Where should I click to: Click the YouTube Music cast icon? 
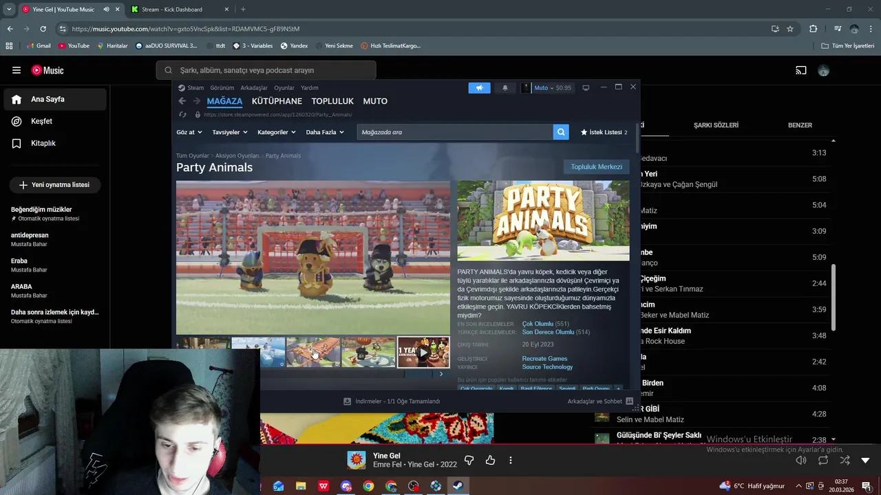click(x=801, y=70)
